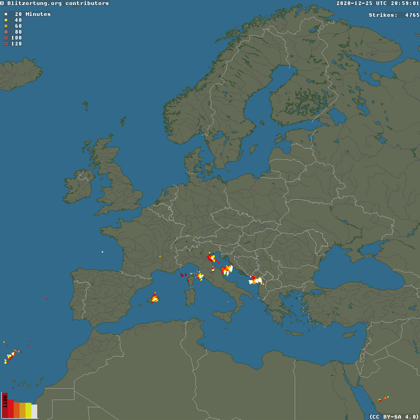This screenshot has height=420, width=420.
Task: Click the "120" legend label
Action: coord(16,44)
